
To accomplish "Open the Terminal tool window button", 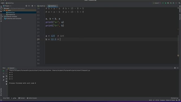I will point(21,98).
